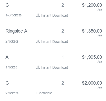Click Instant Download text in $1,995 row
The height and width of the screenshot is (101, 106).
54,67
